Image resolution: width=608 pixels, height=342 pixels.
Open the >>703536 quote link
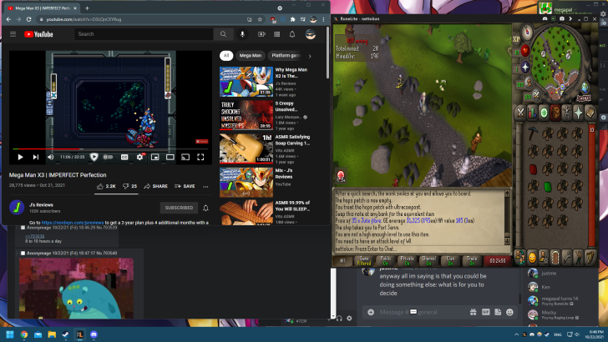point(35,236)
